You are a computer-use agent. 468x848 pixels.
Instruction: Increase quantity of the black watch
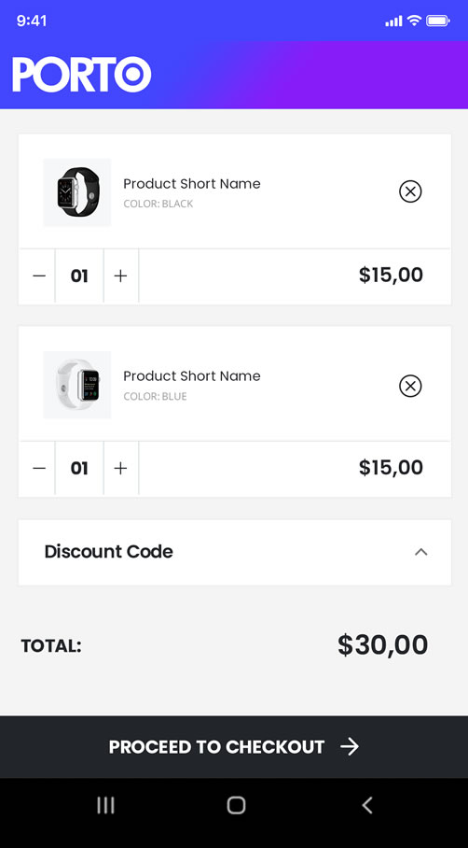pyautogui.click(x=120, y=276)
